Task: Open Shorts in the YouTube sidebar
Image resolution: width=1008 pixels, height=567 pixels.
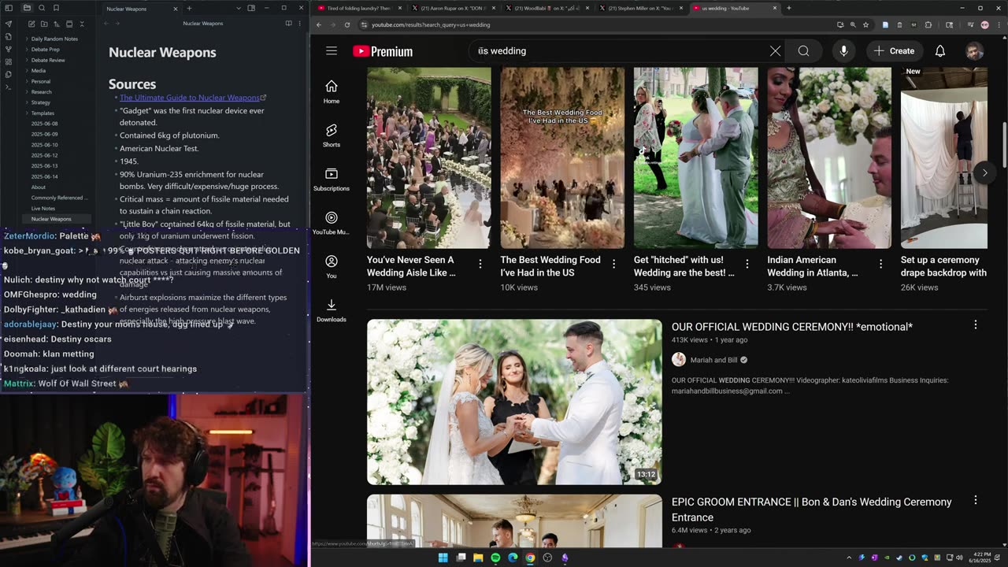Action: pyautogui.click(x=332, y=135)
